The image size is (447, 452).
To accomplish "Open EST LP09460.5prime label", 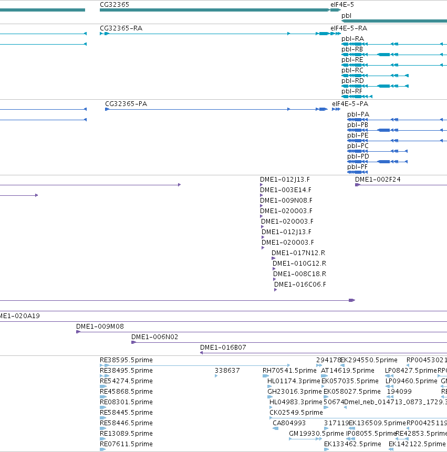I will pos(411,381).
